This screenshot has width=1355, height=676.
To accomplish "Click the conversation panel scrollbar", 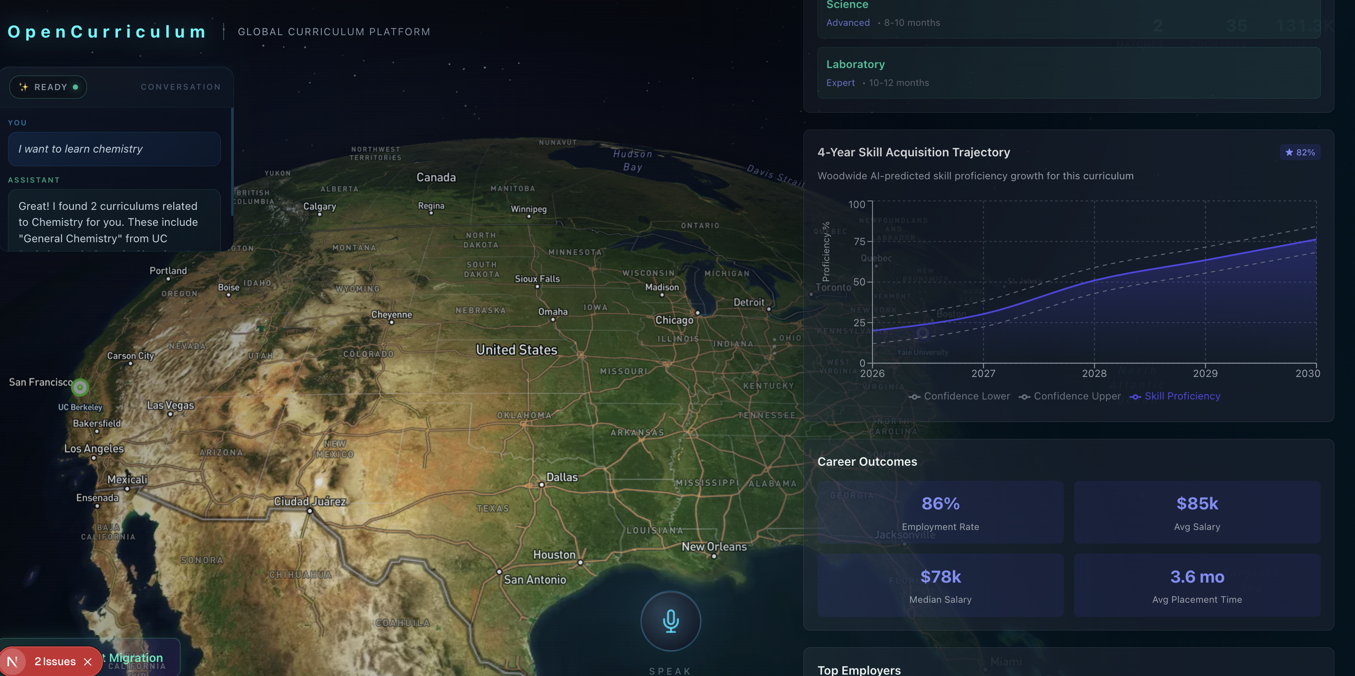I will point(232,161).
